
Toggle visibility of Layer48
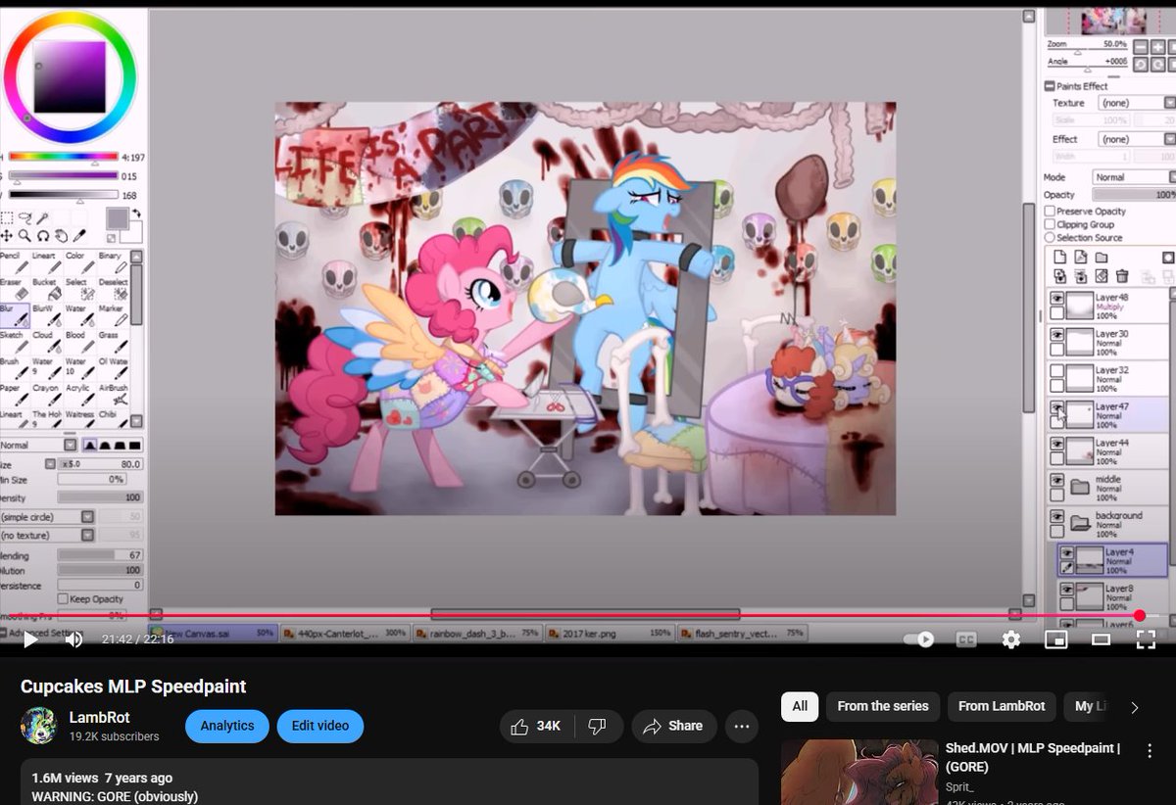pyautogui.click(x=1056, y=298)
